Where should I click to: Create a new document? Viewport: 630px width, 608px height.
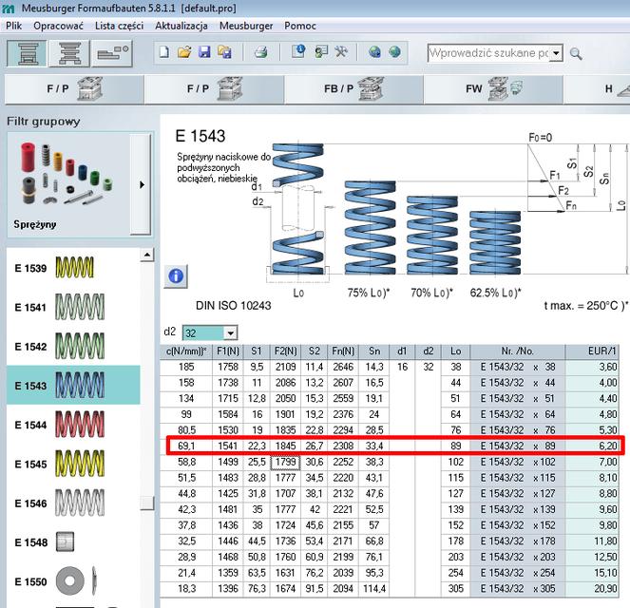click(164, 52)
